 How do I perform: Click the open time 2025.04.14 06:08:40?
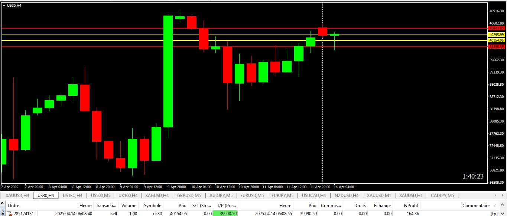point(74,214)
